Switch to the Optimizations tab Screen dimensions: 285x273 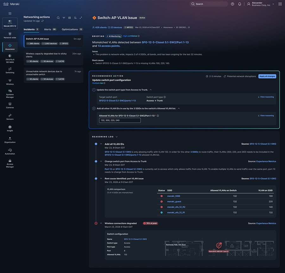tap(72, 29)
